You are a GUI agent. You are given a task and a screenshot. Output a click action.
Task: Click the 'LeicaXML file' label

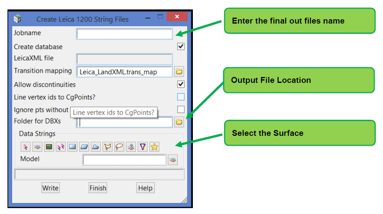click(x=34, y=58)
